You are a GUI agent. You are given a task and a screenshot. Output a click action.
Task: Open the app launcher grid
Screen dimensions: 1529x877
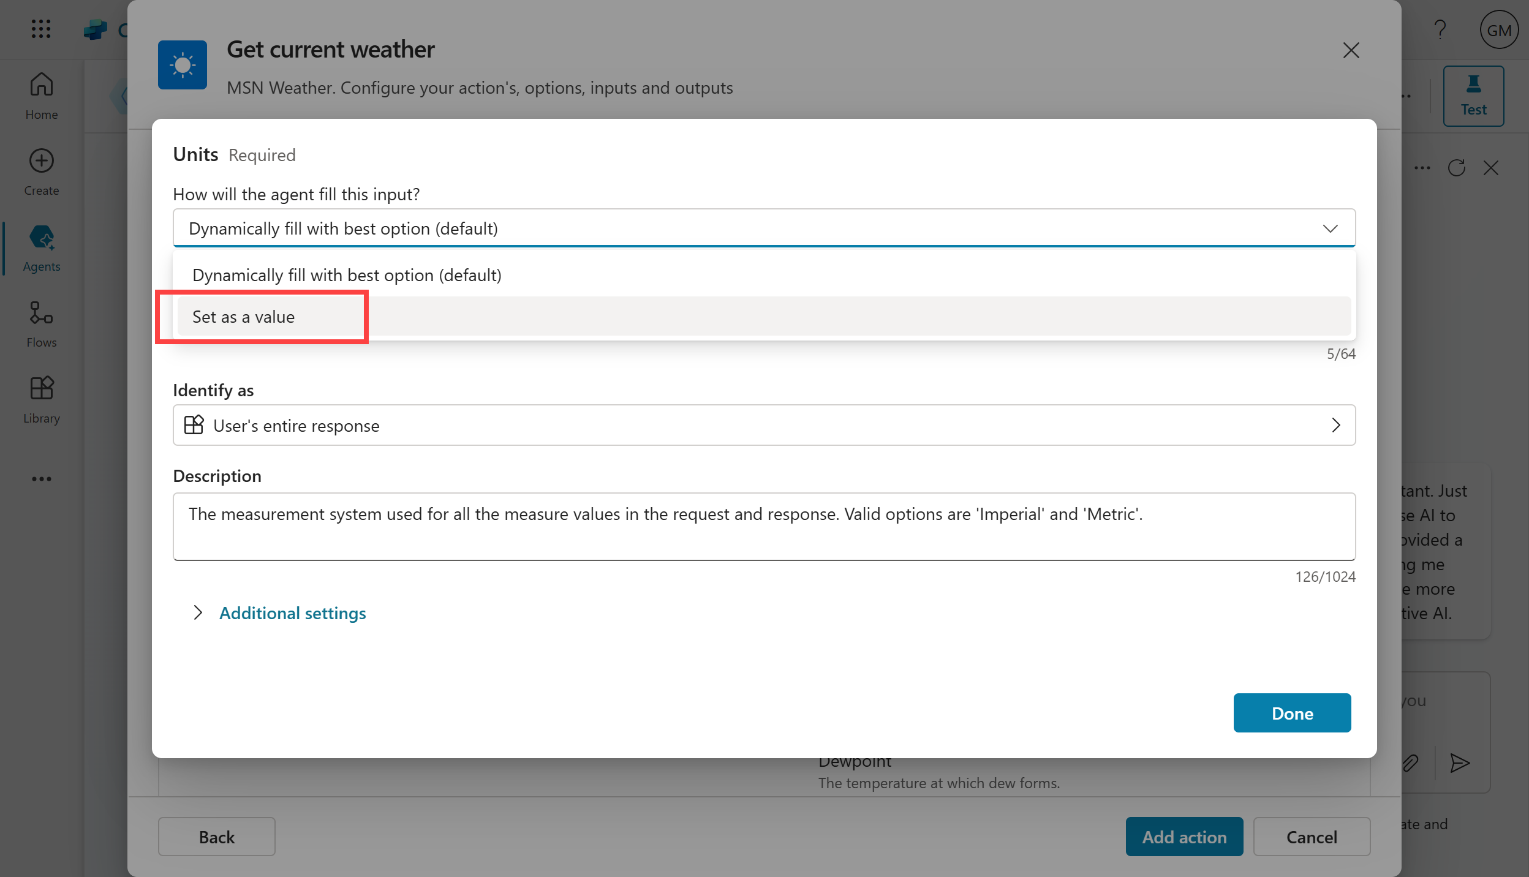[41, 29]
